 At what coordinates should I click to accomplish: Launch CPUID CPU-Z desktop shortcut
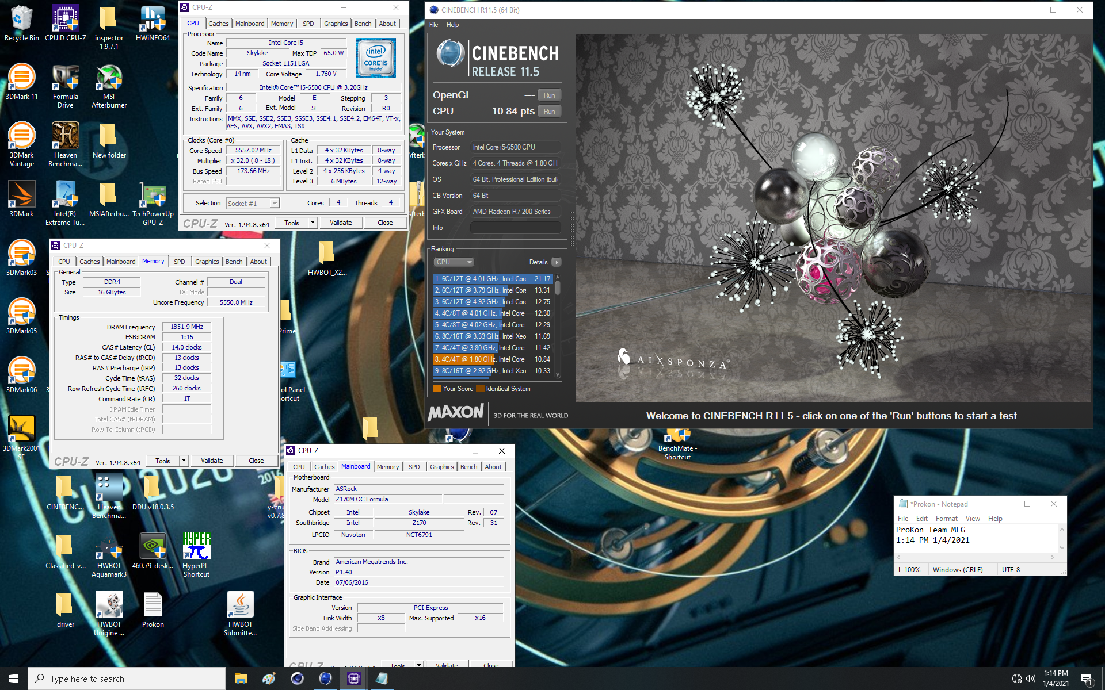(x=66, y=24)
